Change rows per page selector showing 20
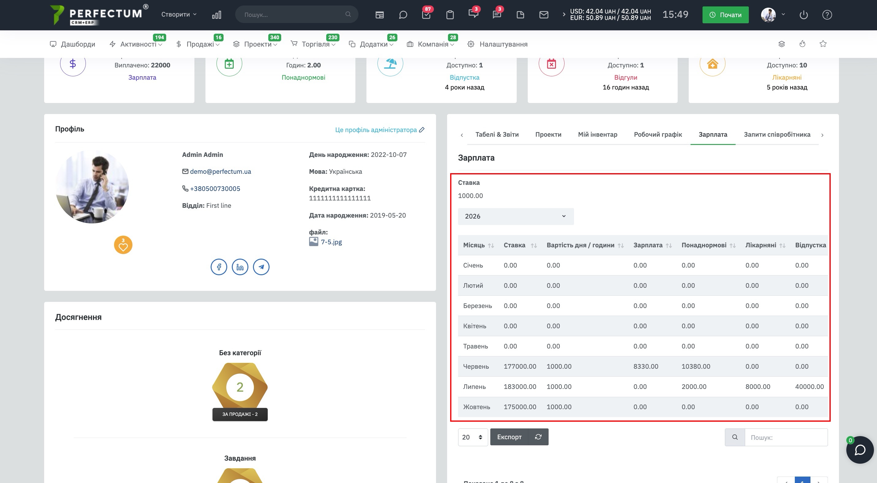877x483 pixels. (473, 437)
